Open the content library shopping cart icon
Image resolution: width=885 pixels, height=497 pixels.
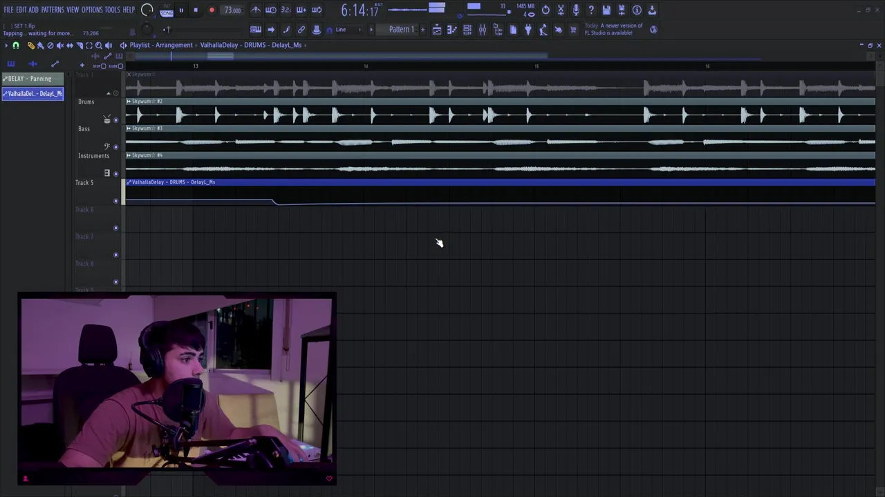pos(573,30)
